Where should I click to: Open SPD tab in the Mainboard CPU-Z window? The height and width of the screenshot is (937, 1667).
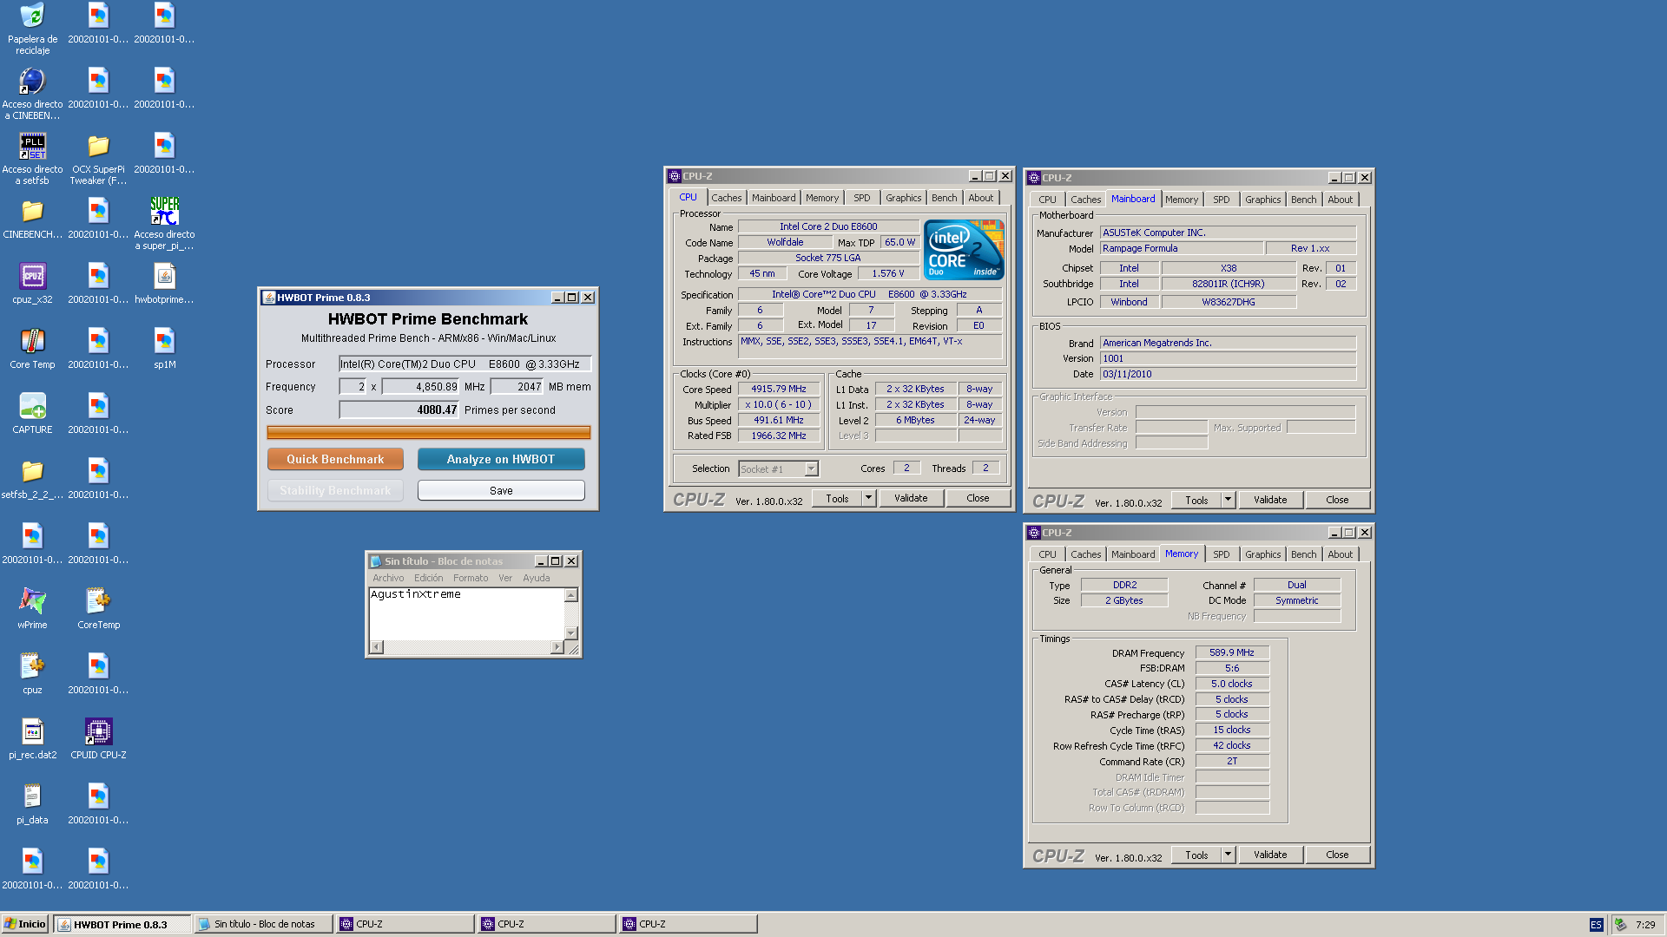1221,200
